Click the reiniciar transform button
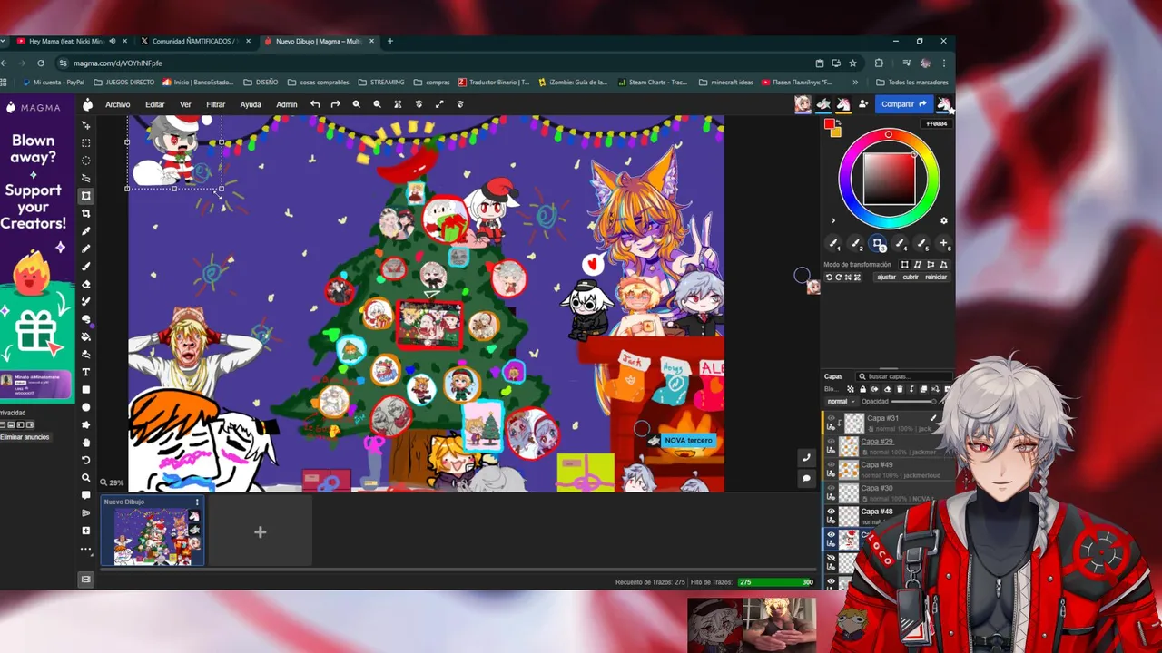Screen dimensions: 1162x653 tap(936, 278)
